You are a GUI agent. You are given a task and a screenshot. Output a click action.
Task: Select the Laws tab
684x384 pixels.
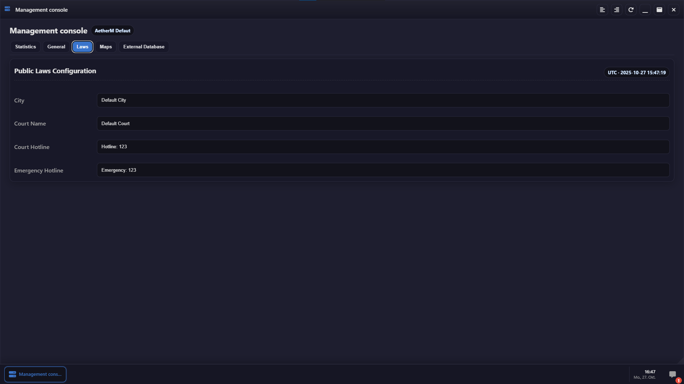[82, 47]
